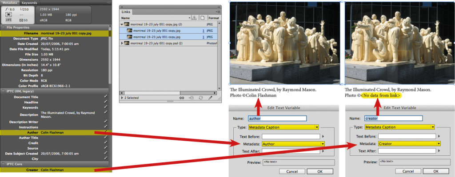Expand the 2 Selected link info triangle
The image size is (455, 177).
122,98
